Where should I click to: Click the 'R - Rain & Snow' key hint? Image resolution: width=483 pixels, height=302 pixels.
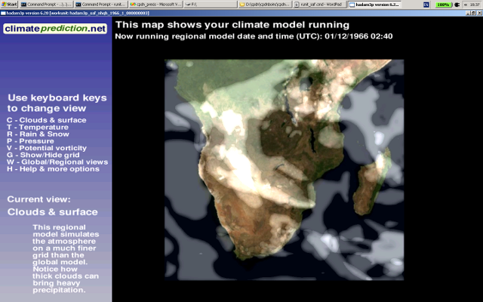pyautogui.click(x=38, y=134)
